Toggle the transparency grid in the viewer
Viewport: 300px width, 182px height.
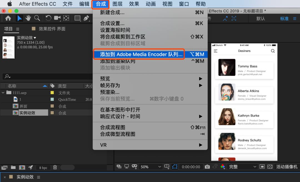[x=270, y=166]
